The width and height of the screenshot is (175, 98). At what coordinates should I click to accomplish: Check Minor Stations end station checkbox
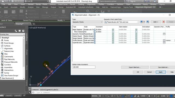136,32
